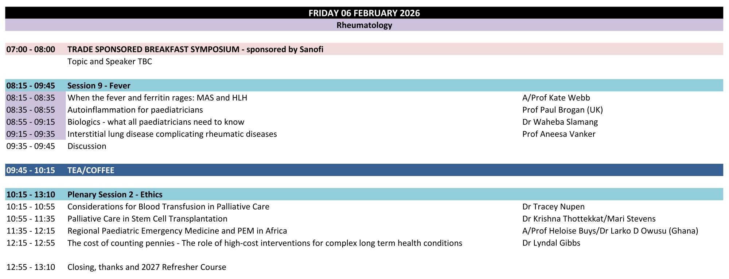Click Dr Waheba Slamang's name

560,122
